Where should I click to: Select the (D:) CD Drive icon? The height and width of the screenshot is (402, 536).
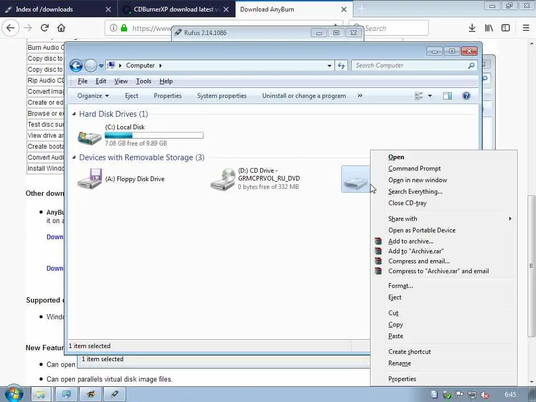pyautogui.click(x=222, y=179)
